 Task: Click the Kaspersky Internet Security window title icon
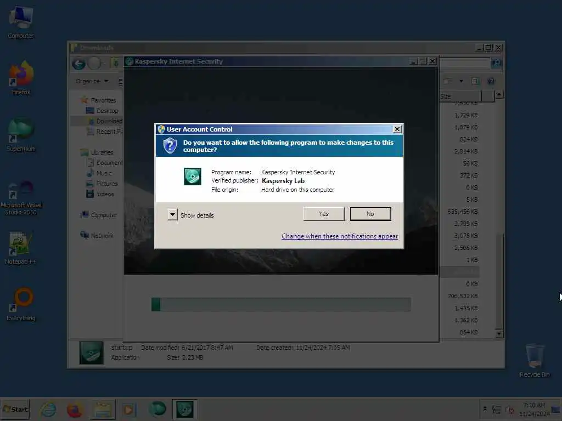tap(130, 61)
